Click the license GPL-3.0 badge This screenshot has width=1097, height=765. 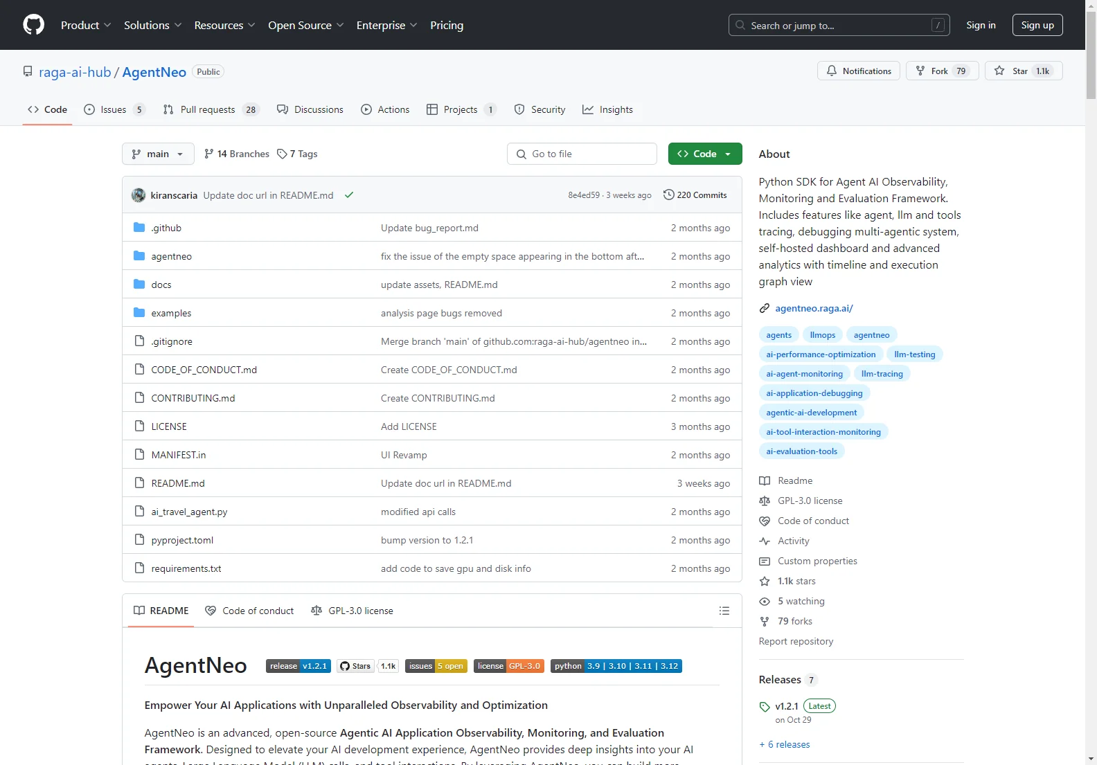click(x=509, y=666)
